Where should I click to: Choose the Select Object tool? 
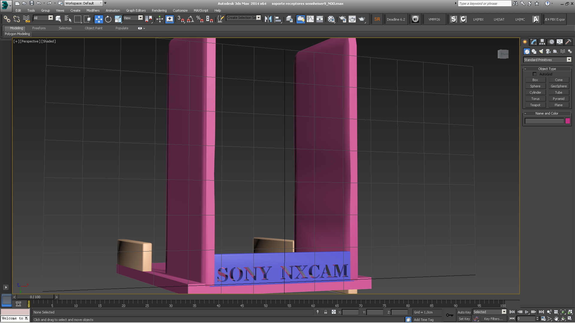pos(58,19)
